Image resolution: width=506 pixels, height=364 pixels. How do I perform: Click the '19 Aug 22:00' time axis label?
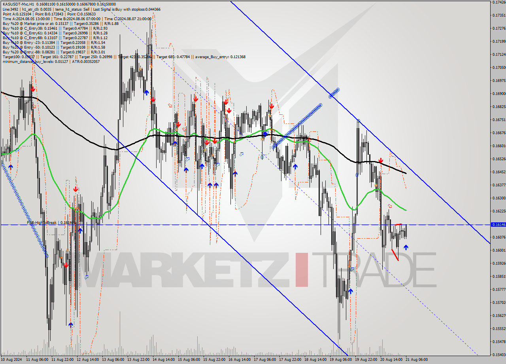click(366, 360)
